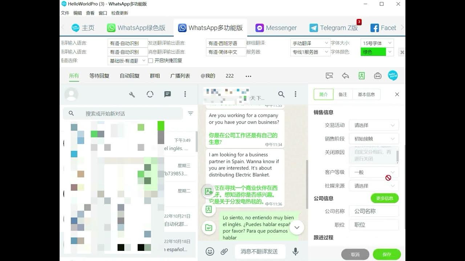
Task: Switch to the 基本信息 panel tab
Action: [x=366, y=94]
